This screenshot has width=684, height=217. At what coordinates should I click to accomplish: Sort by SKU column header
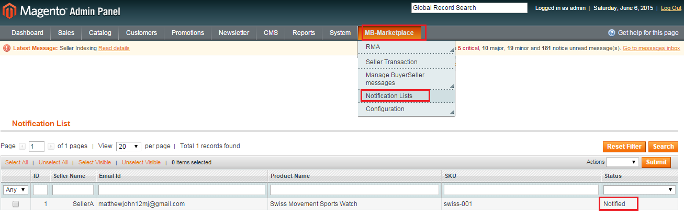pos(450,176)
